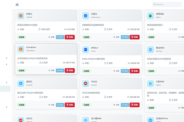Viewport: 184px width, 122px height.
Task: Click the 派小星DNS plugin icon
Action: 86,120
